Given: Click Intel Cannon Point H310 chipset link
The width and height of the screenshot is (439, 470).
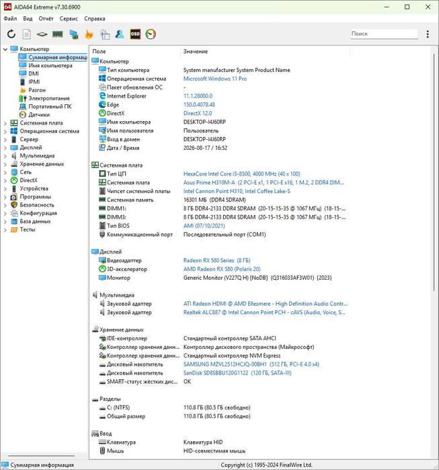Looking at the screenshot, I should tap(237, 191).
